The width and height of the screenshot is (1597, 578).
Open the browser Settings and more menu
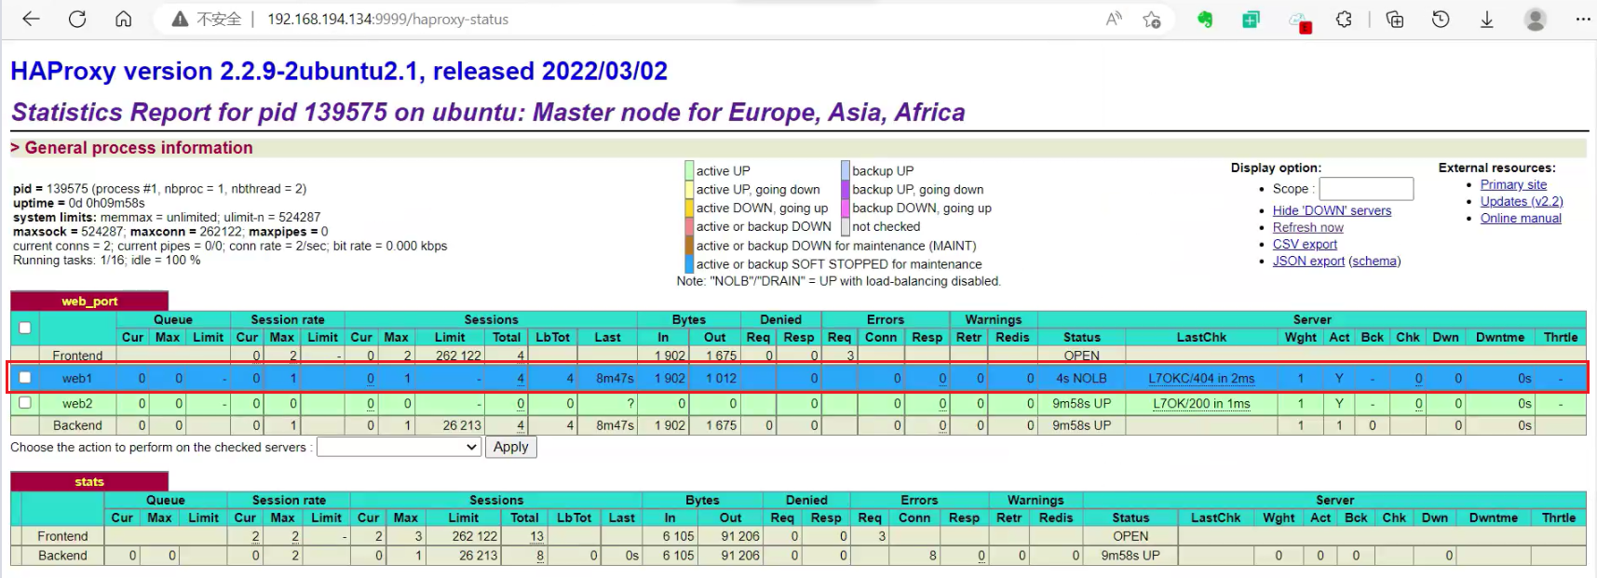(1583, 19)
